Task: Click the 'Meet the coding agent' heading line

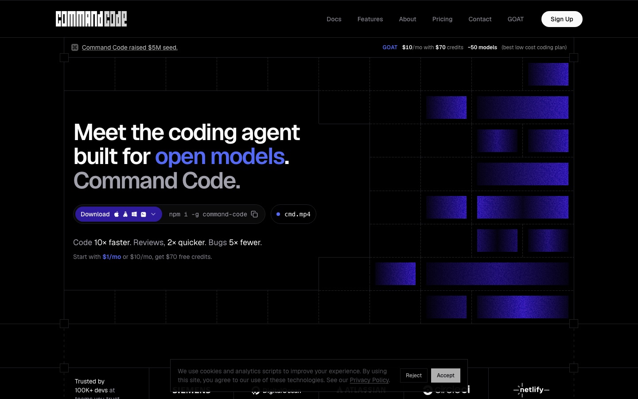Action: pos(187,132)
